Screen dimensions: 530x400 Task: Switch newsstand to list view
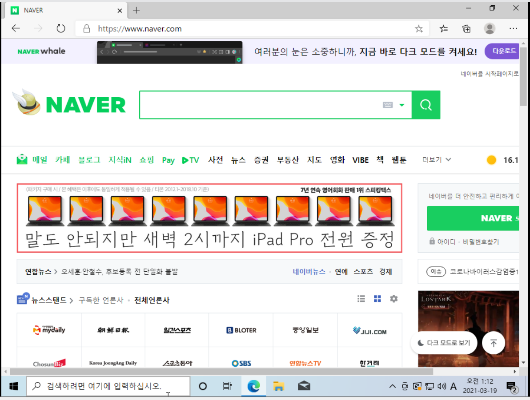[x=361, y=299]
